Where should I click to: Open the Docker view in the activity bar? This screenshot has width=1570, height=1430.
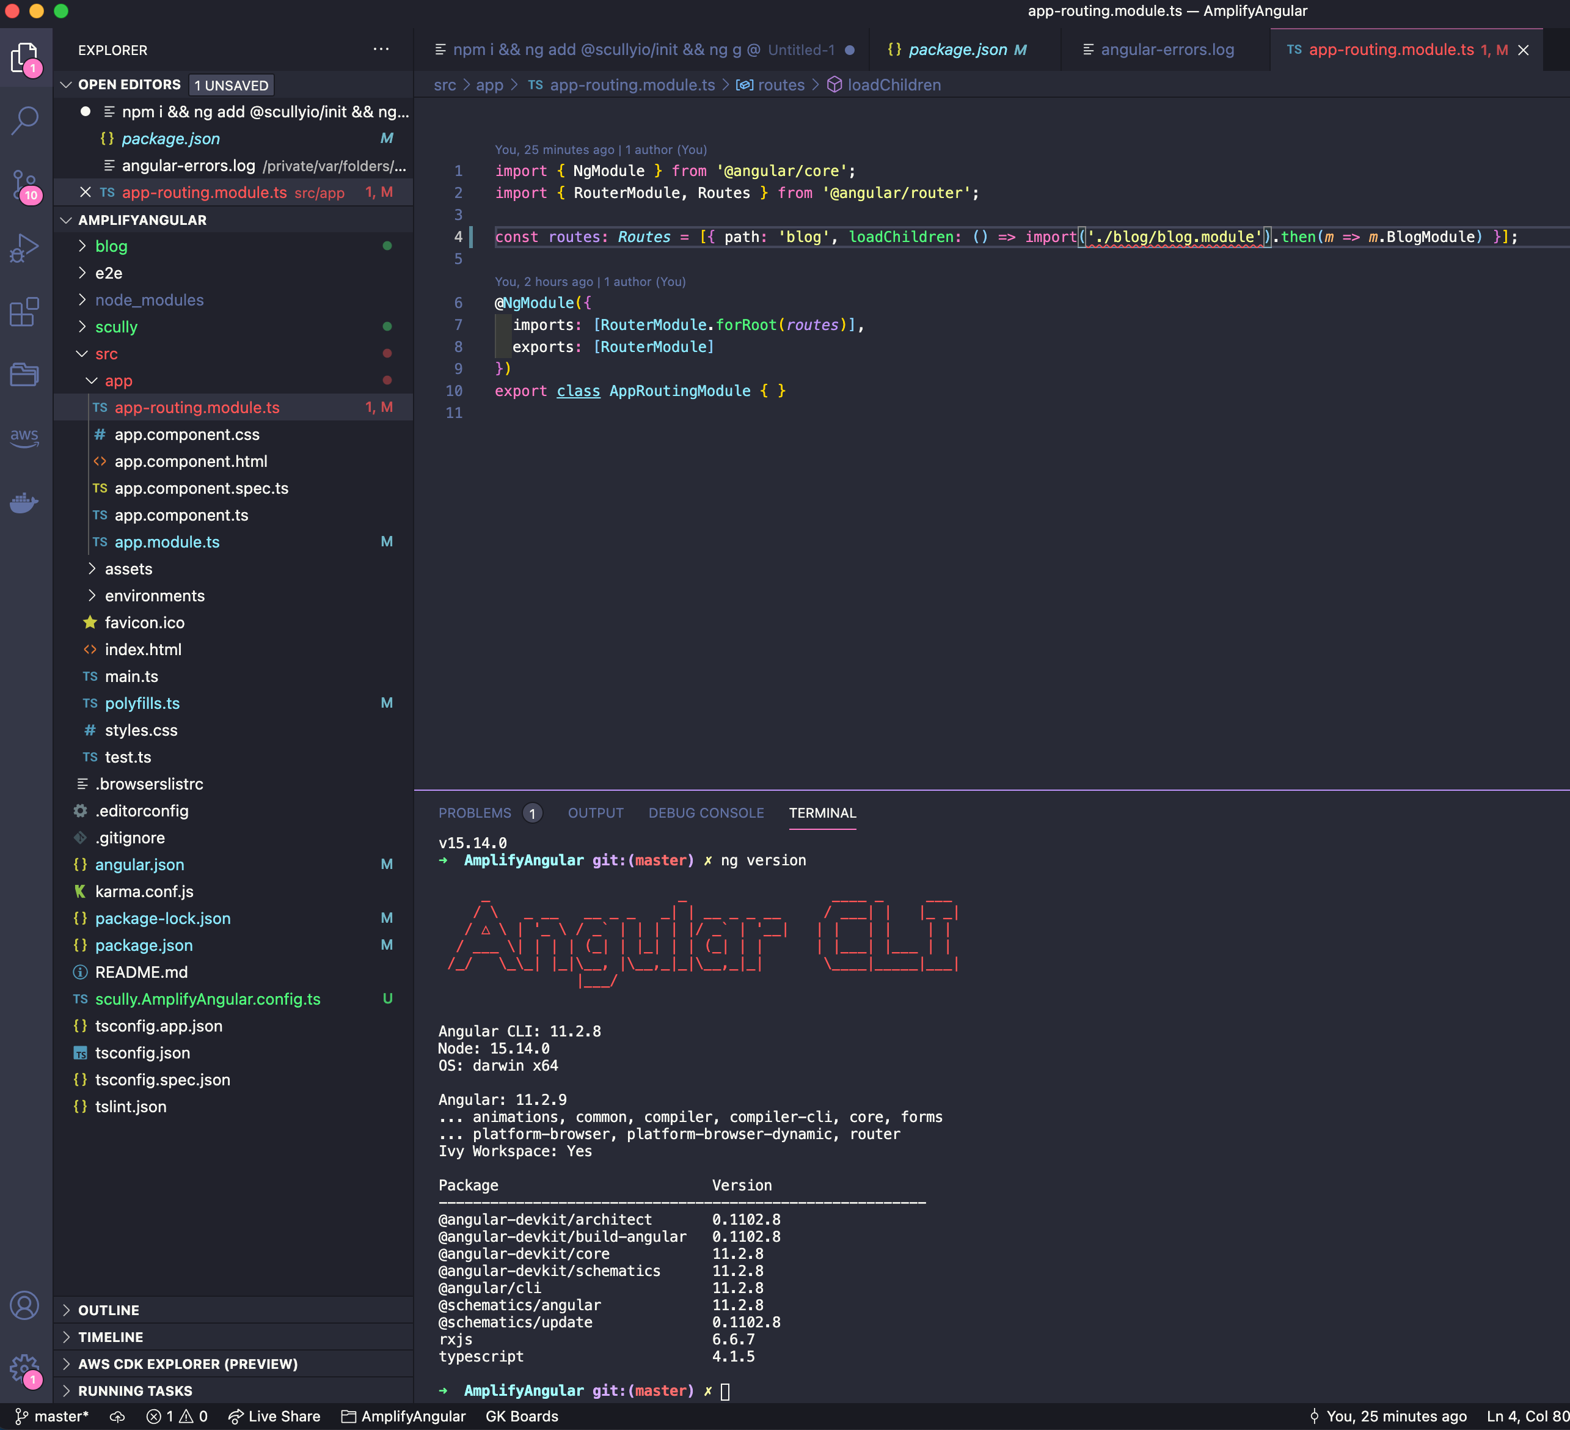pyautogui.click(x=25, y=502)
